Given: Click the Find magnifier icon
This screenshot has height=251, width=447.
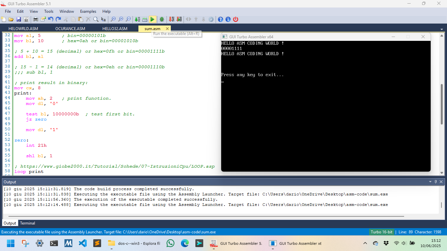Looking at the screenshot, I should pyautogui.click(x=96, y=19).
